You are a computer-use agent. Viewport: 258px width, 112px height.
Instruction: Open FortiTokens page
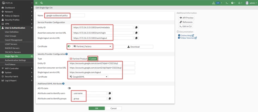(10, 64)
